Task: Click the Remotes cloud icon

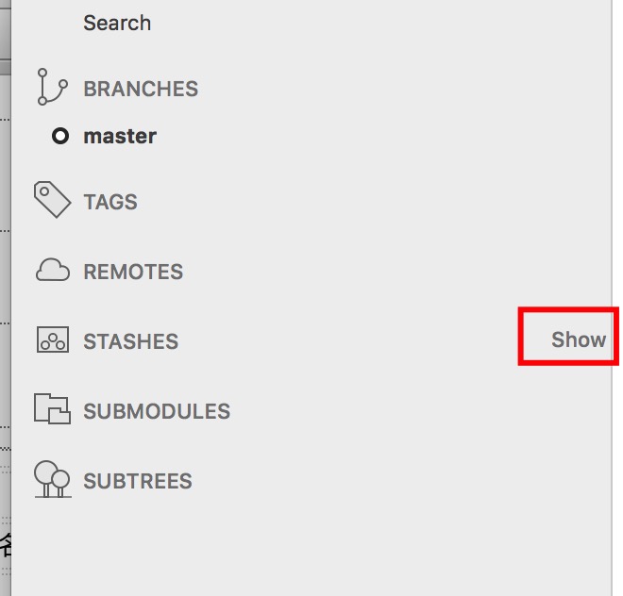Action: (x=53, y=270)
